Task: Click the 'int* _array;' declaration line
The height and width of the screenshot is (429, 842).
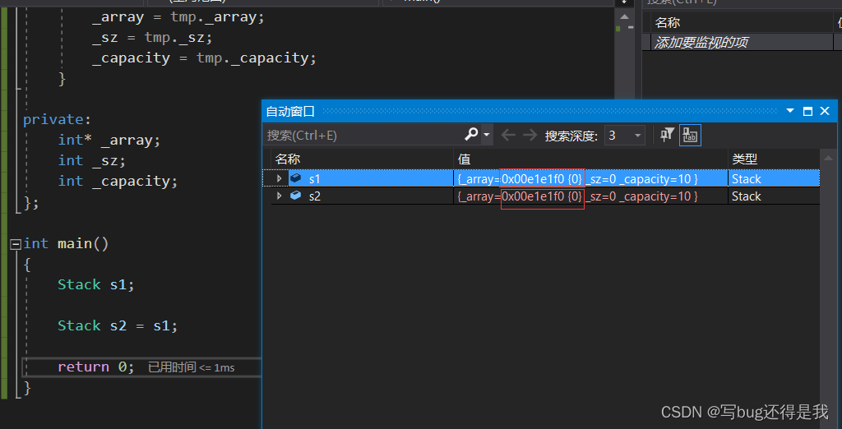Action: click(109, 141)
